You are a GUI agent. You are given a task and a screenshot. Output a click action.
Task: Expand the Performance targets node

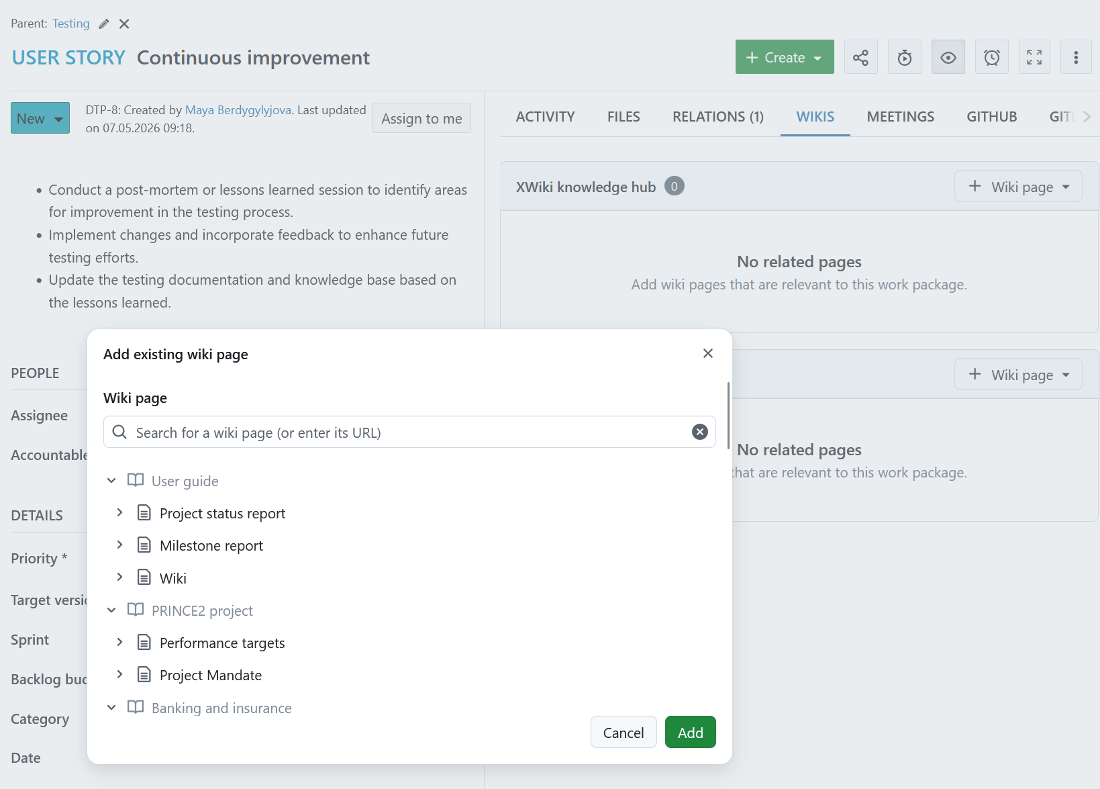click(x=119, y=643)
